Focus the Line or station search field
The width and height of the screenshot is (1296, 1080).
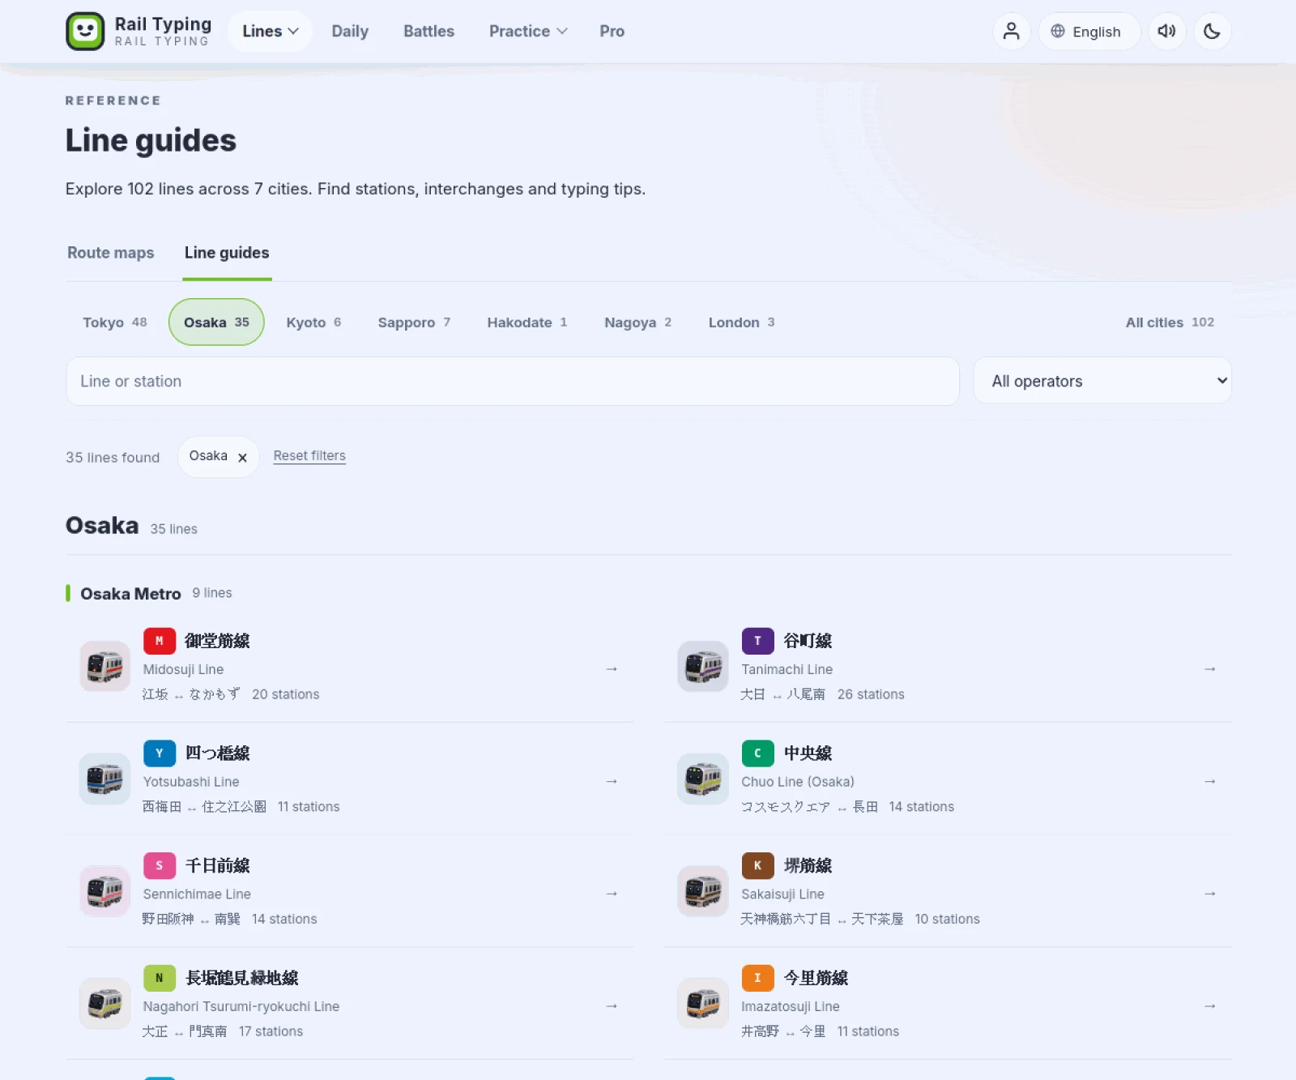tap(513, 382)
